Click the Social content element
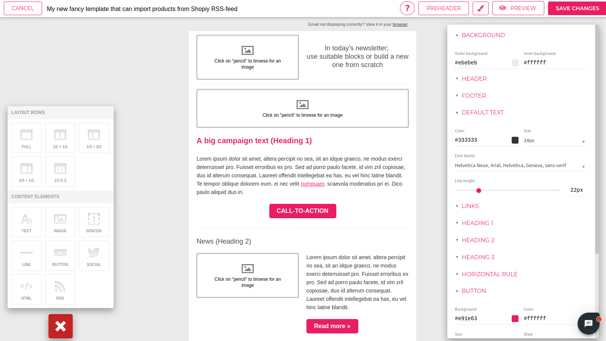Viewport: 606px width, 341px height. 94,256
